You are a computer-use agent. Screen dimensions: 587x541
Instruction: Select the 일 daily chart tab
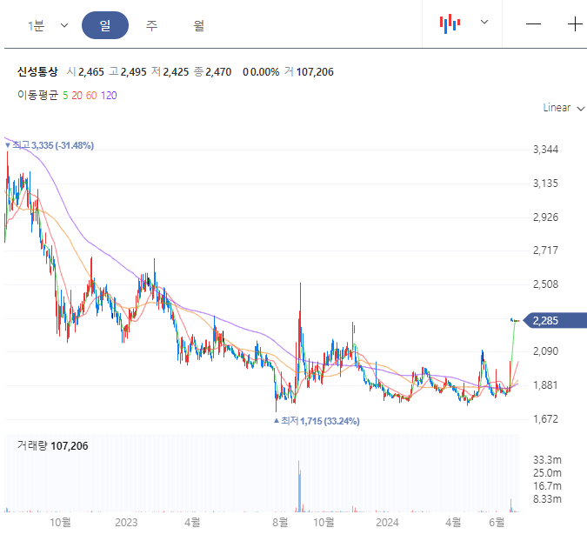(x=105, y=25)
